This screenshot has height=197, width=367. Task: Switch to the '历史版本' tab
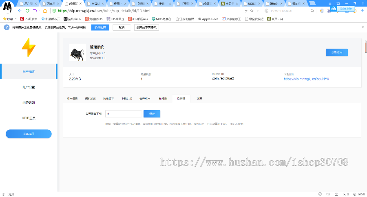pos(108,99)
